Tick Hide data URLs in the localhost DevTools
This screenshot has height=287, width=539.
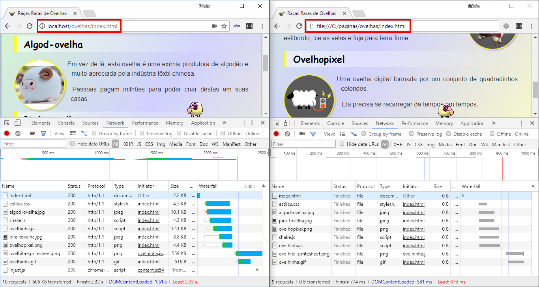pyautogui.click(x=73, y=144)
